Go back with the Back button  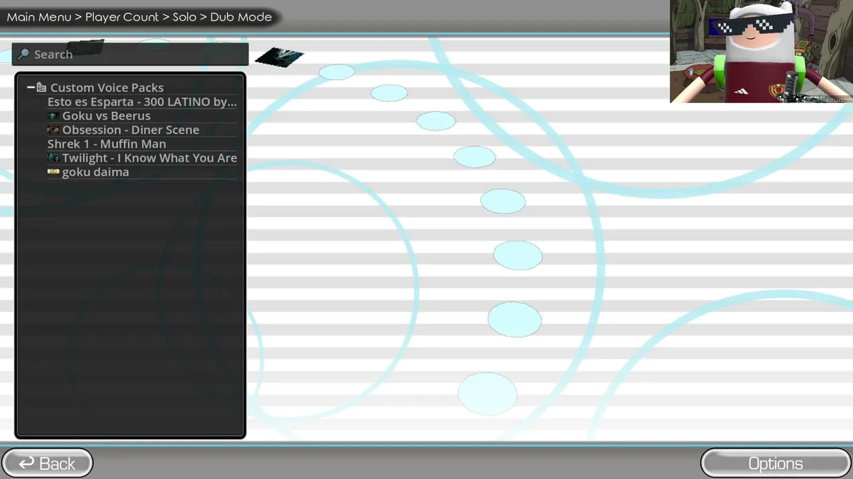[47, 464]
